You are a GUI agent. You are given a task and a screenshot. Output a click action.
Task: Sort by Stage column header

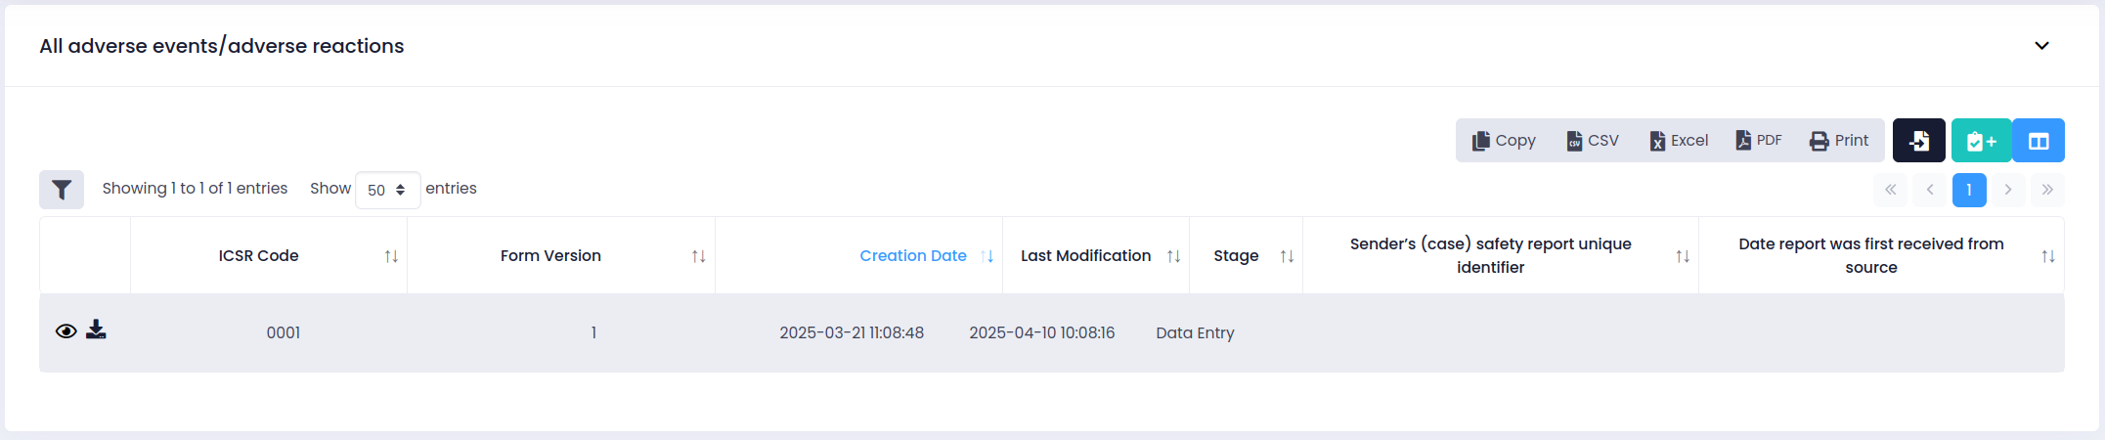click(x=1236, y=256)
